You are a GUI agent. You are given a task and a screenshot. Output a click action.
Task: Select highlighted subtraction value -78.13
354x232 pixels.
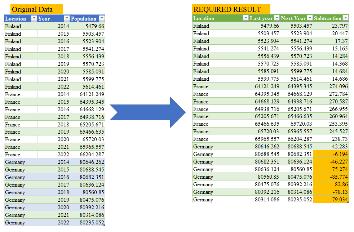pyautogui.click(x=331, y=192)
